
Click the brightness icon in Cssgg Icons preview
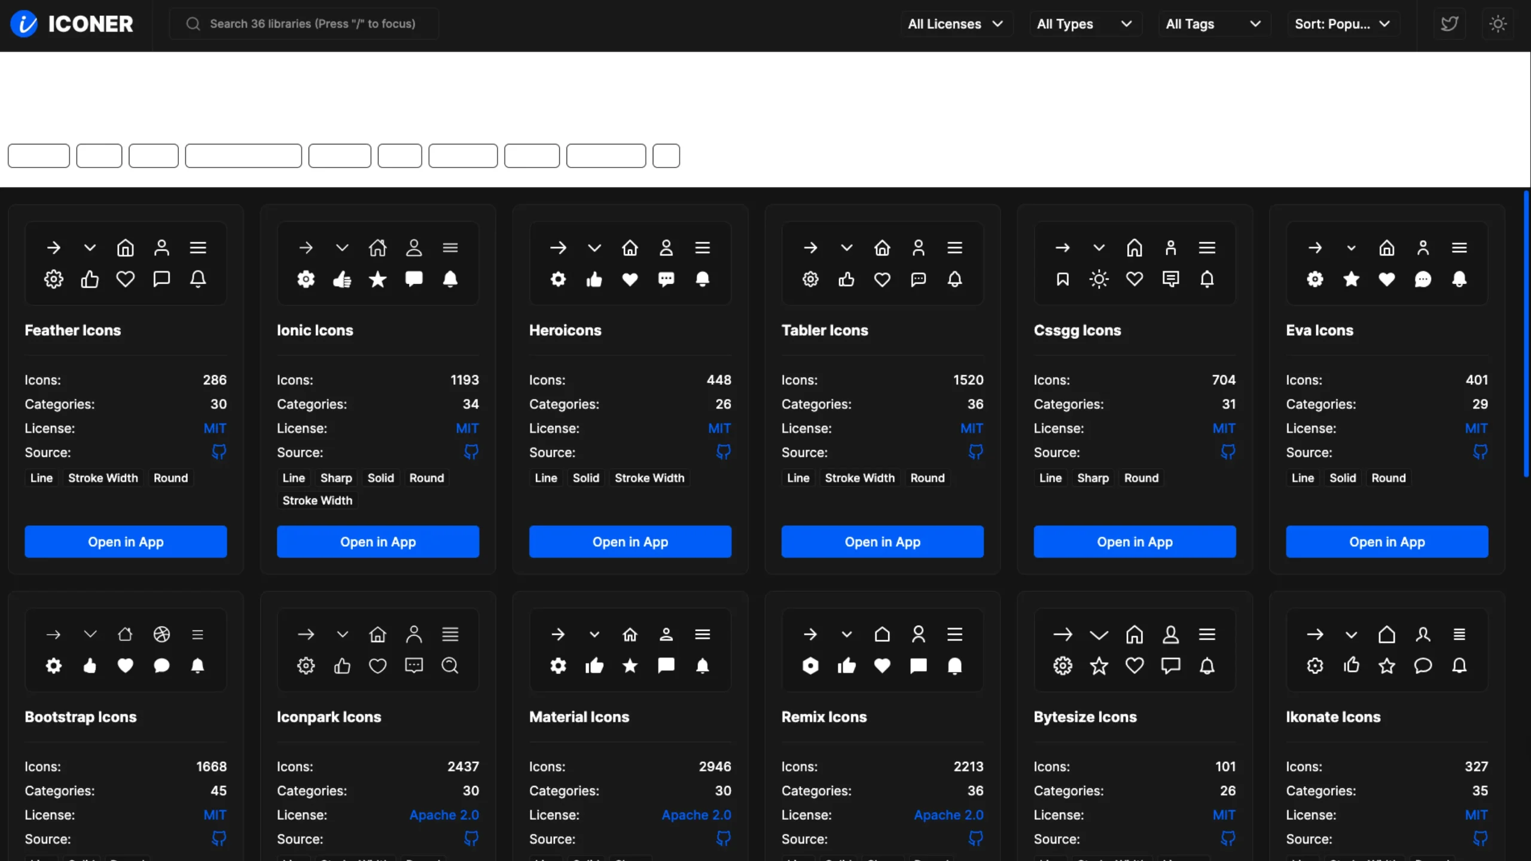[1099, 279]
